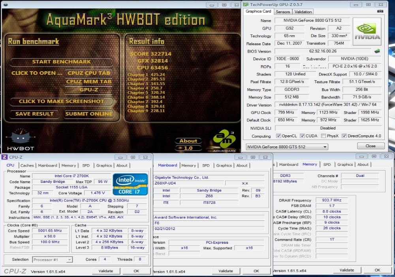Click the Core Voltage 1.476 V value
Screen dimensions: 395x277
point(98,193)
